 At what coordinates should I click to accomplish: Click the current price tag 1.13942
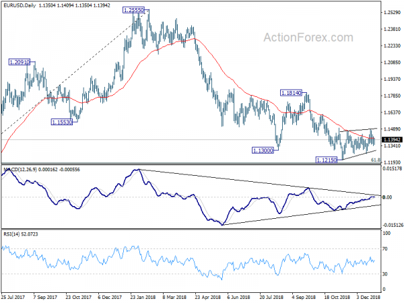coord(392,139)
